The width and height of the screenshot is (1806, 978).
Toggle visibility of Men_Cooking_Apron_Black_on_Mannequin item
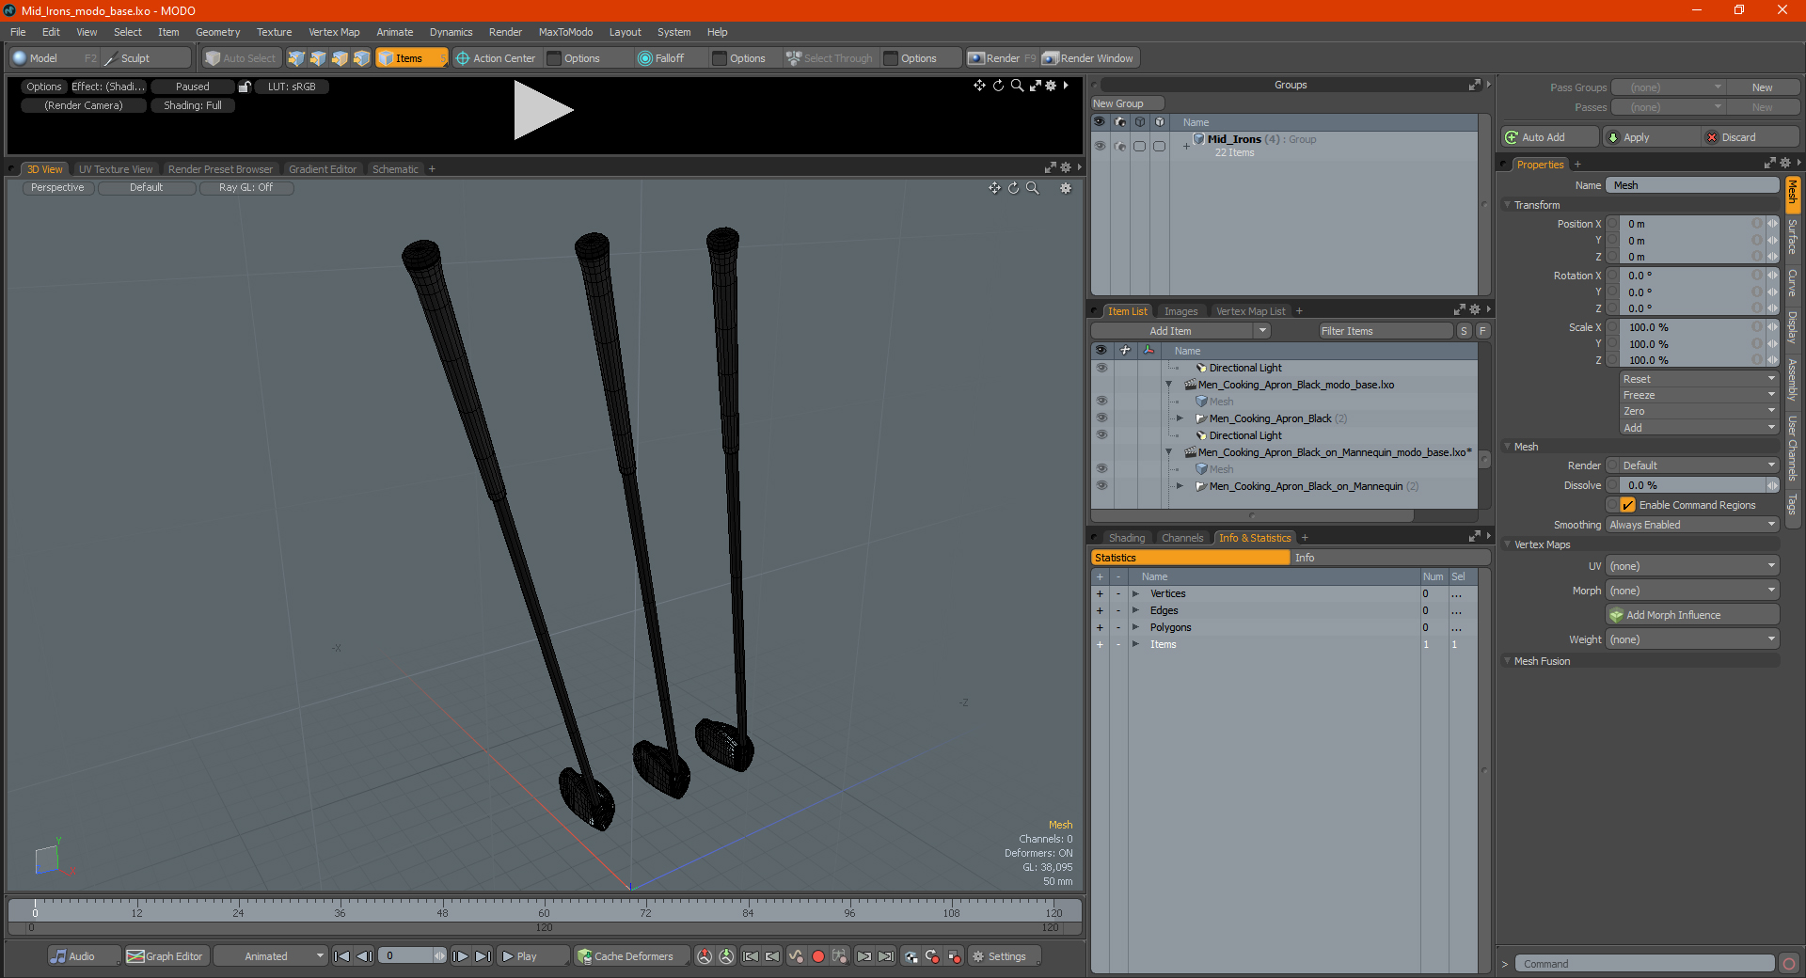pyautogui.click(x=1101, y=486)
